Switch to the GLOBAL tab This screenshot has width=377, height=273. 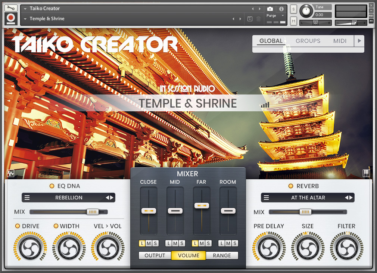pos(271,41)
